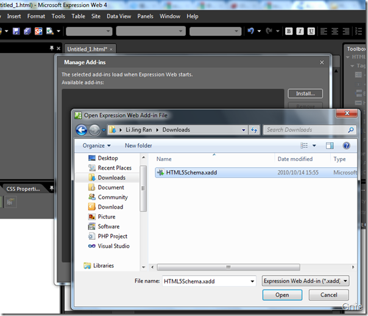Click the Install... button in Manage Add-ins
The width and height of the screenshot is (368, 316).
tap(305, 93)
